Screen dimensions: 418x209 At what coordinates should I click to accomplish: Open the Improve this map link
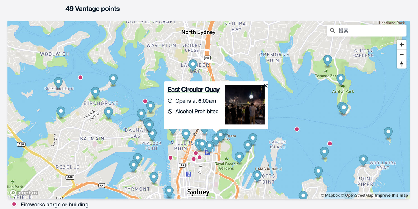click(x=391, y=195)
